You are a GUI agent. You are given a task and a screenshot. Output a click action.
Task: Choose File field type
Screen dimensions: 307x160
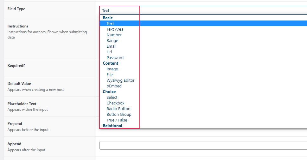pos(110,74)
